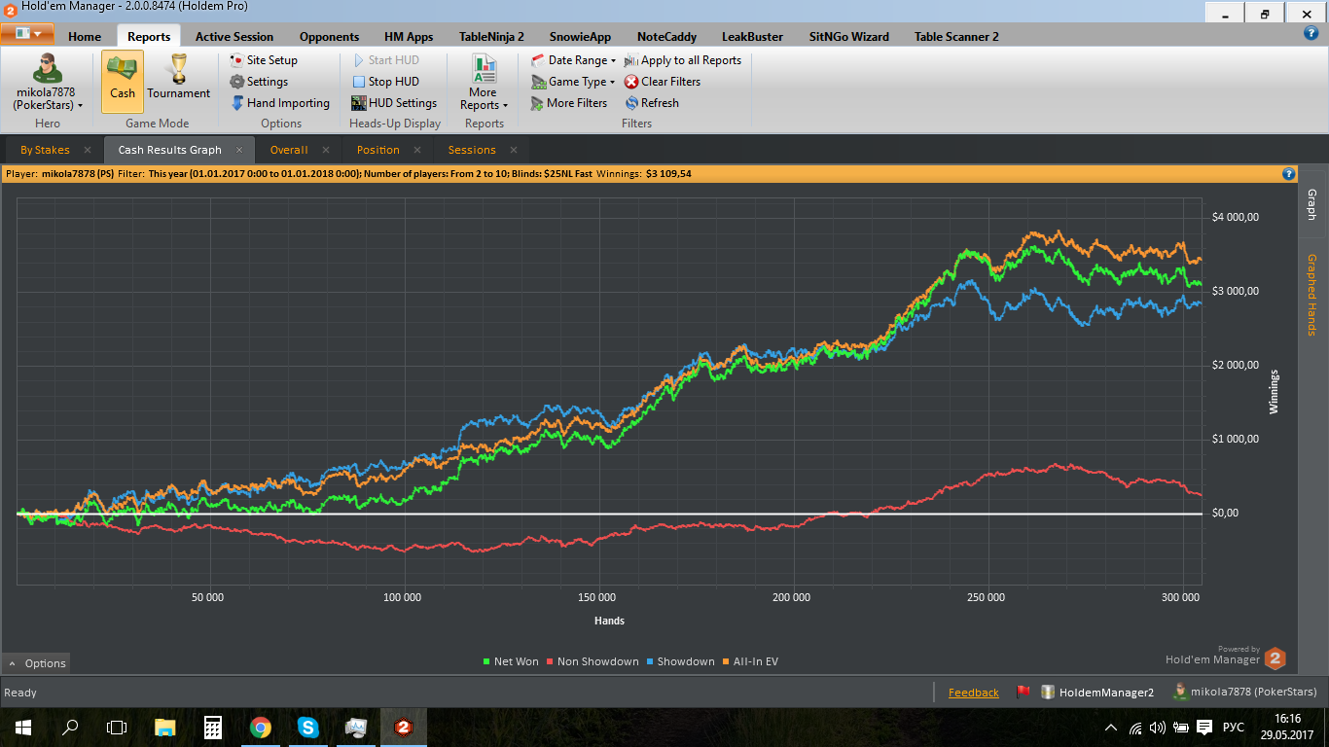Open the Table Scanner 2 tab
Screen dimensions: 1329x747
(x=956, y=37)
